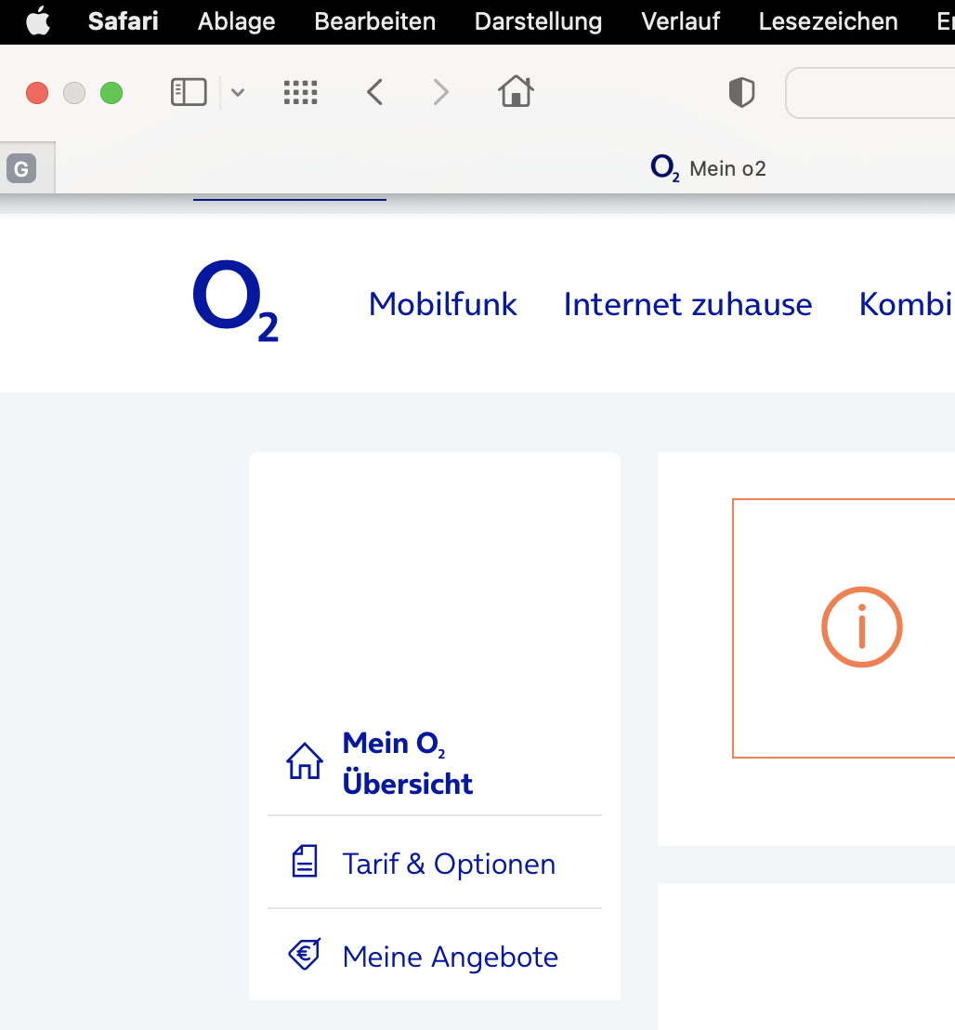
Task: Toggle the Safari sidebar button
Action: tap(189, 92)
